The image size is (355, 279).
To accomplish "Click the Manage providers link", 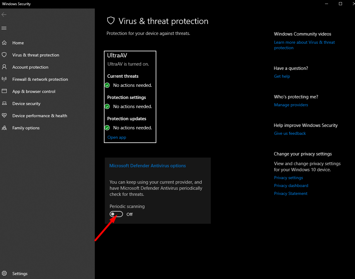I will pos(291,105).
